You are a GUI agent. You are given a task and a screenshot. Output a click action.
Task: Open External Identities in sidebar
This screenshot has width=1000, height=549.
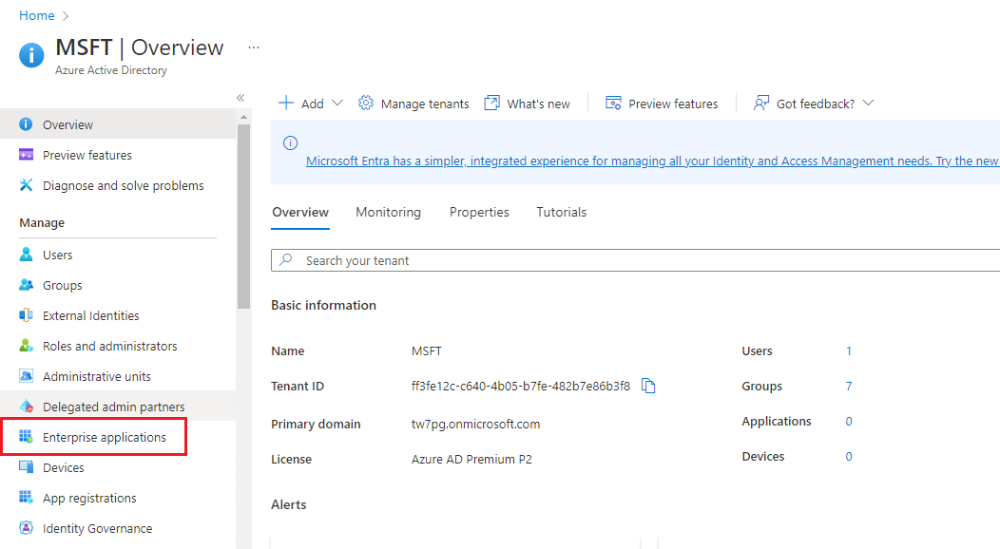(90, 315)
